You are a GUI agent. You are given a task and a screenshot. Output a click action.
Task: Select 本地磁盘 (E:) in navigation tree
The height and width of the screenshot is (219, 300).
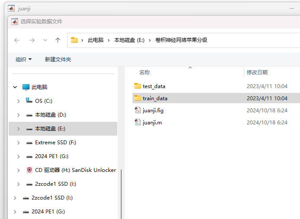[50, 129]
